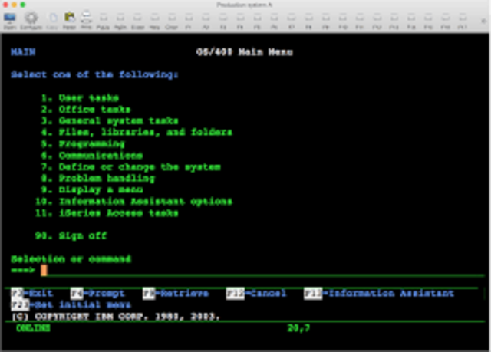Click the F8 key toolbar button
The image size is (491, 352).
308,21
